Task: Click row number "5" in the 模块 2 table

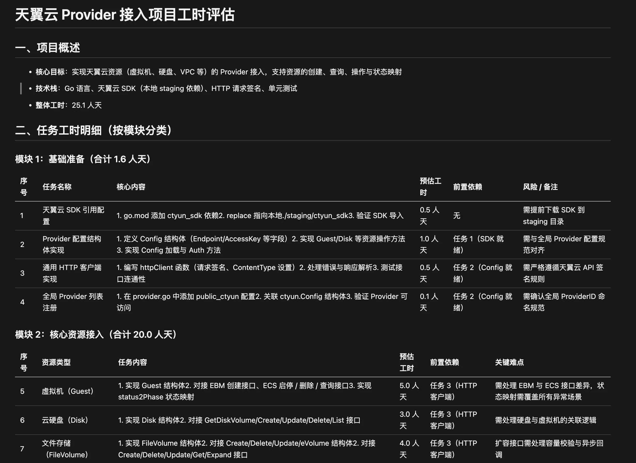Action: pos(22,391)
